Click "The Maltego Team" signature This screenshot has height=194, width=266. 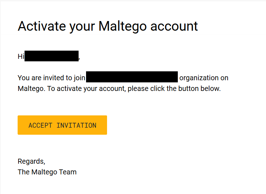coord(47,172)
